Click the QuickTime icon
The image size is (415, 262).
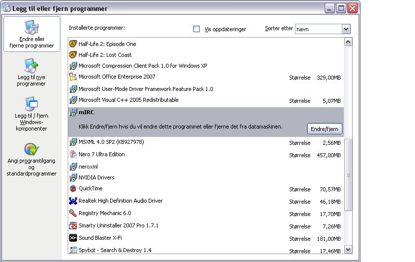click(73, 188)
